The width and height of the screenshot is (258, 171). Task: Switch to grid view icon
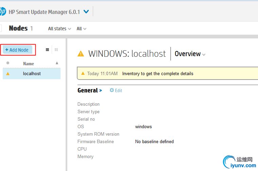pyautogui.click(x=56, y=50)
